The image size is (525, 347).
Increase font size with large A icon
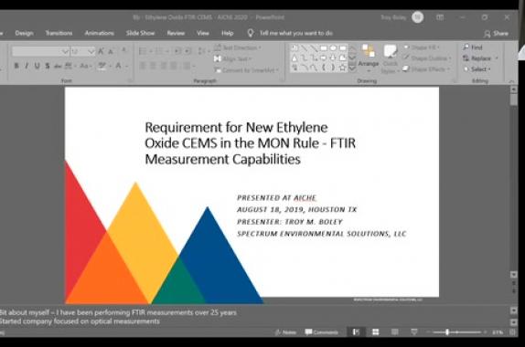tap(101, 51)
